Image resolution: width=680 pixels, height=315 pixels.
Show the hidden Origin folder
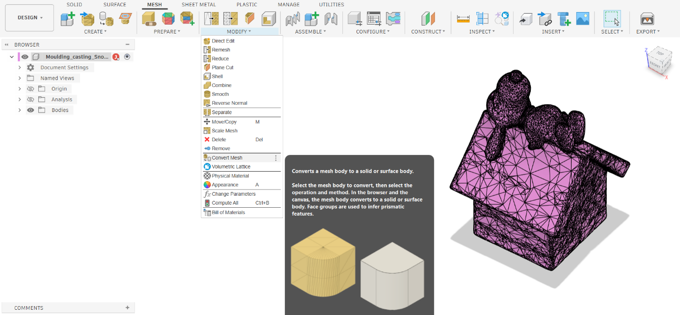pyautogui.click(x=30, y=89)
